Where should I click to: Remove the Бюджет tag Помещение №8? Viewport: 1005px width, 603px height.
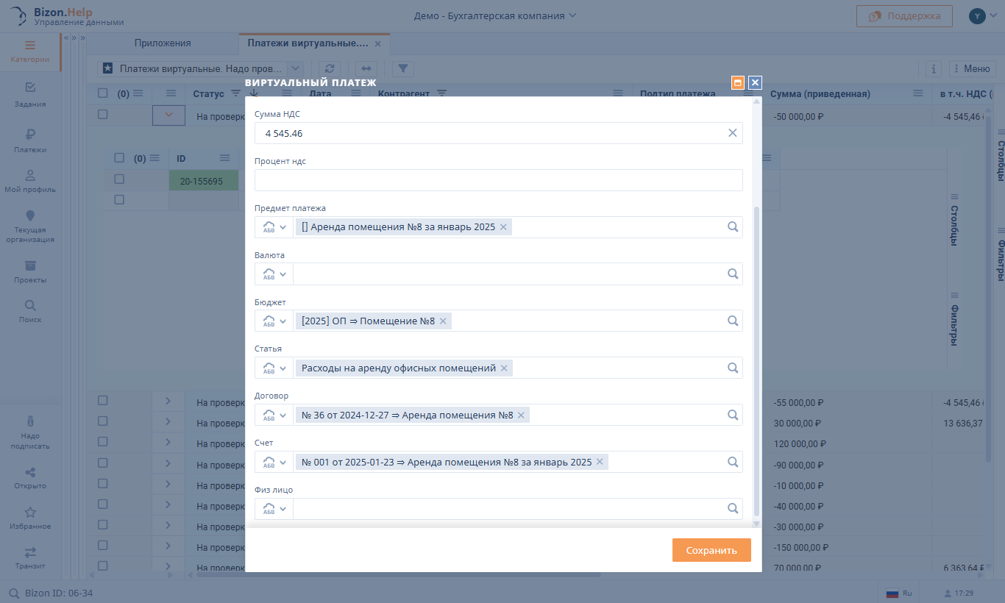443,321
